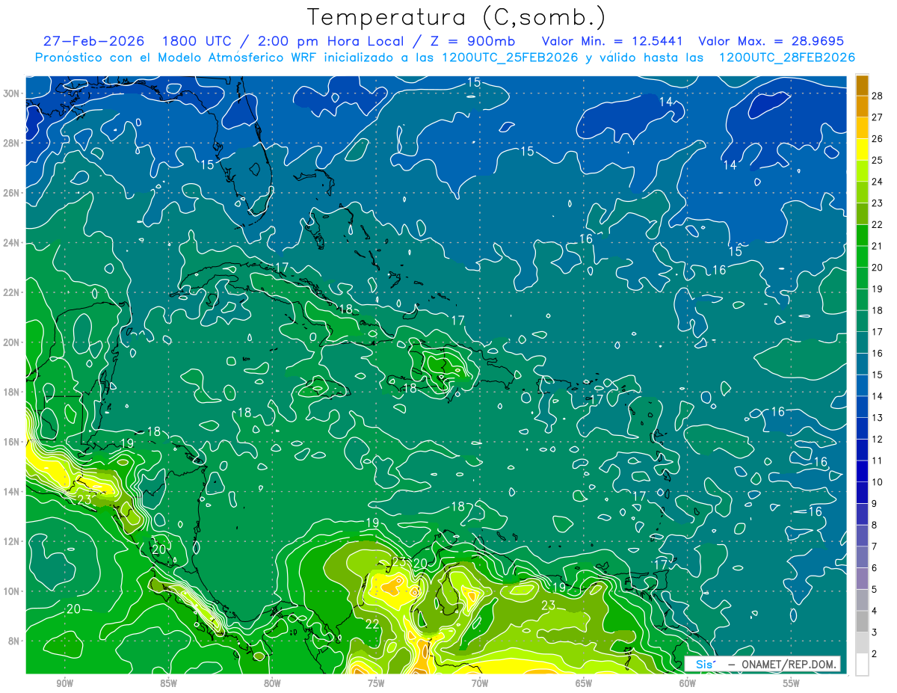Image resolution: width=897 pixels, height=693 pixels.
Task: Click the dark brown legend swatch above 28
Action: [862, 85]
